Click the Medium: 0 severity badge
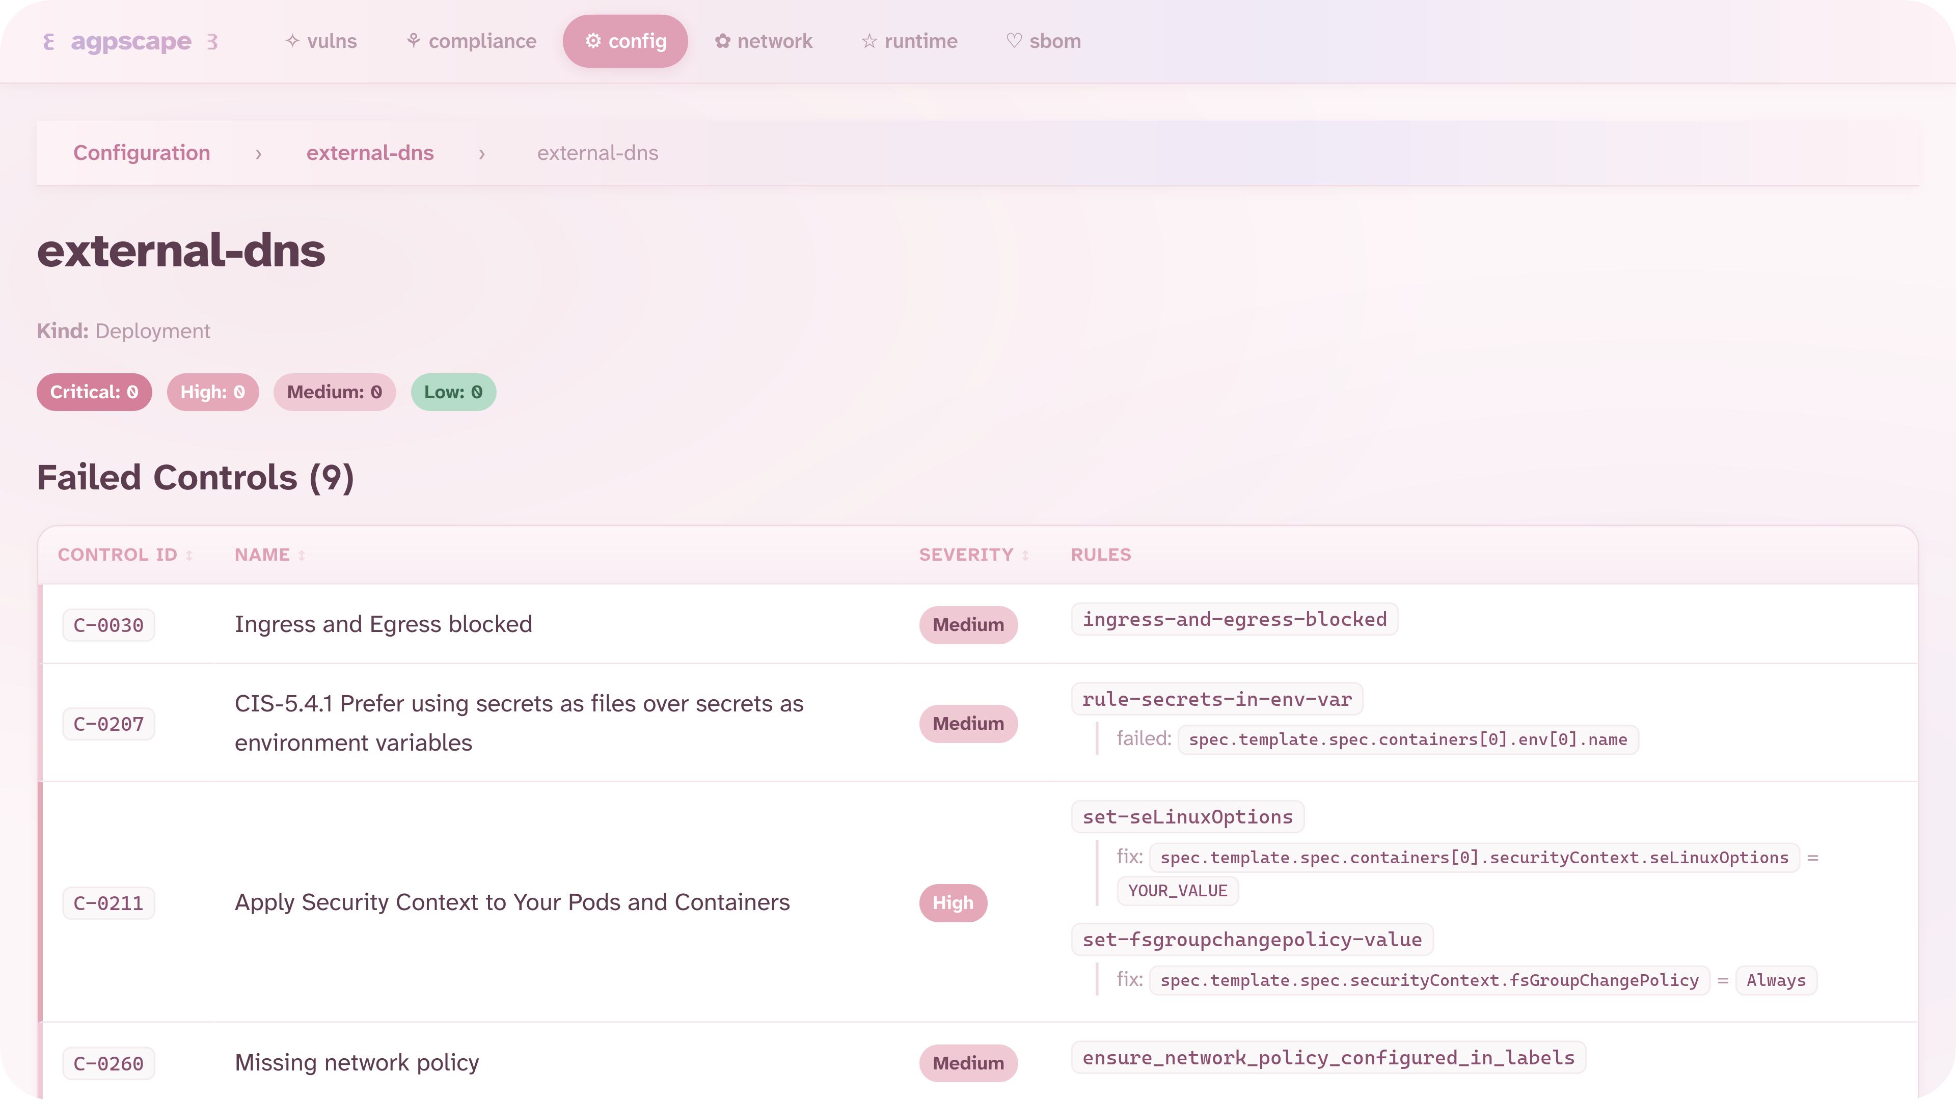 [x=334, y=392]
